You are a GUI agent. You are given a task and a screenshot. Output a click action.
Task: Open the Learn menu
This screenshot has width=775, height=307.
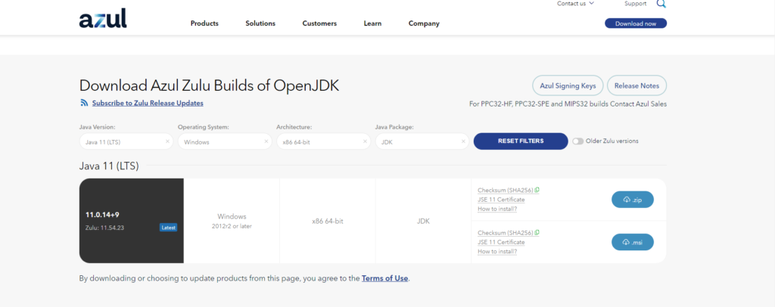[x=372, y=23]
